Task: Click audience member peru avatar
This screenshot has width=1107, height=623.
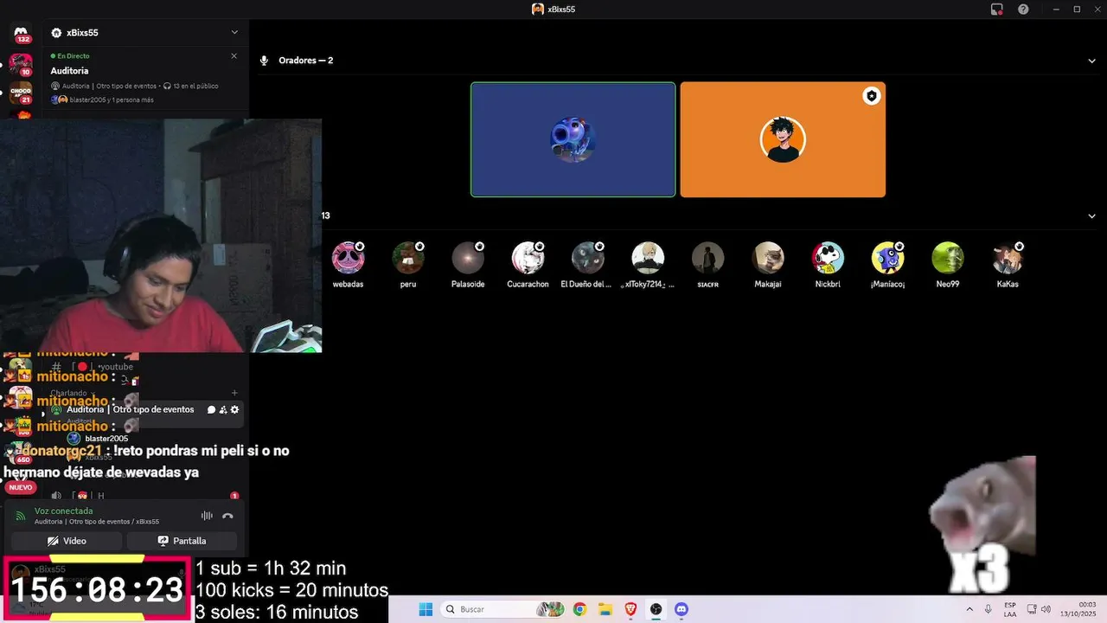Action: (408, 258)
